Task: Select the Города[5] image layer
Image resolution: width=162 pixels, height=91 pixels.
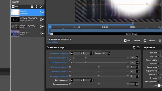Action: [x=28, y=33]
